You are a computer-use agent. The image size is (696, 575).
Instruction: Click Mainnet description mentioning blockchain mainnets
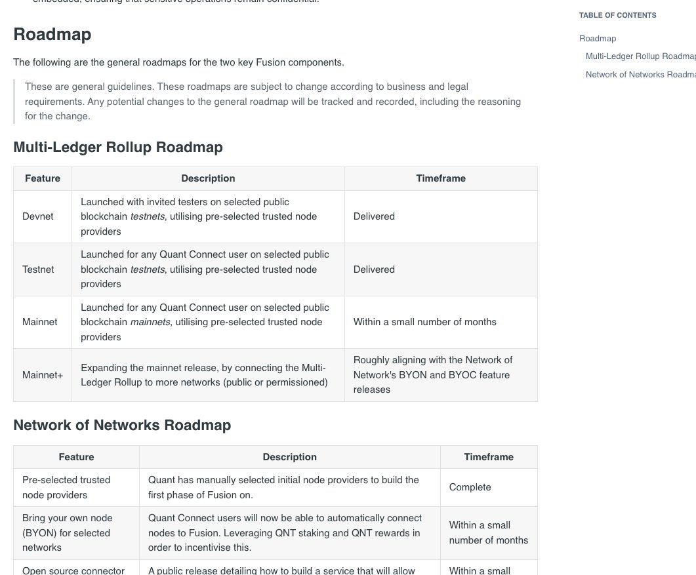tap(208, 322)
